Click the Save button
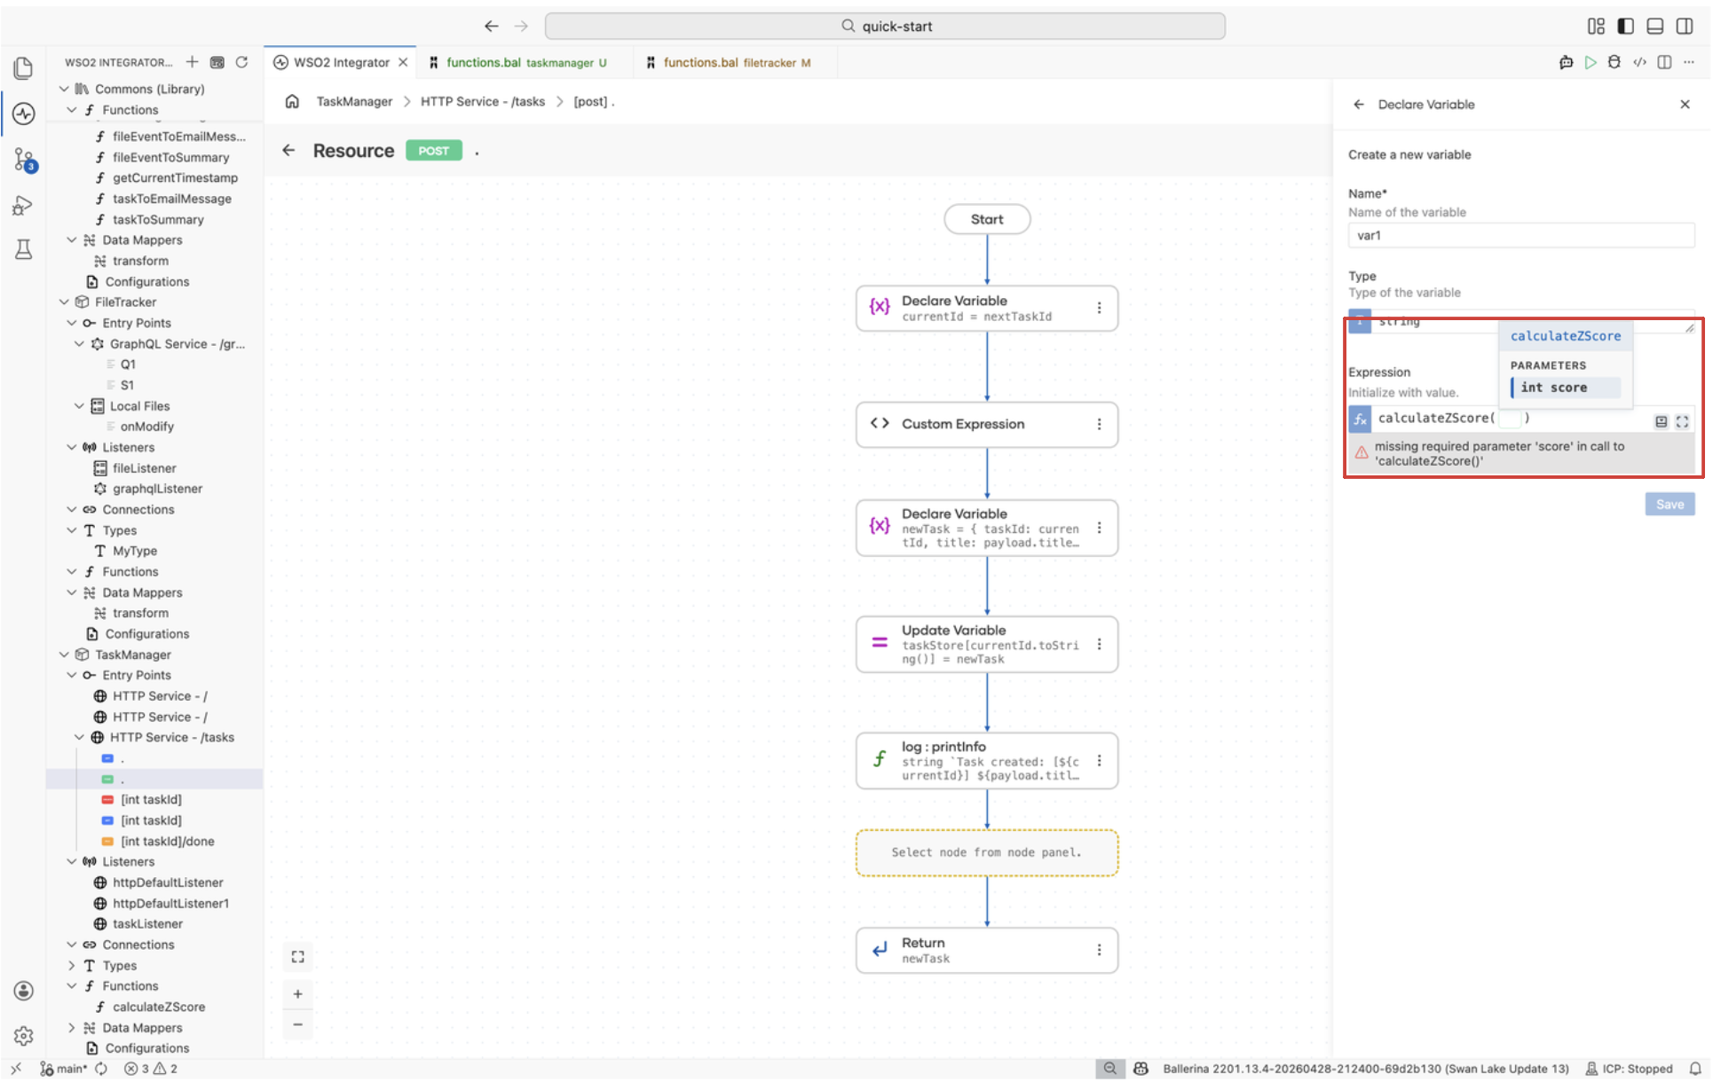1713x1082 pixels. [1670, 504]
